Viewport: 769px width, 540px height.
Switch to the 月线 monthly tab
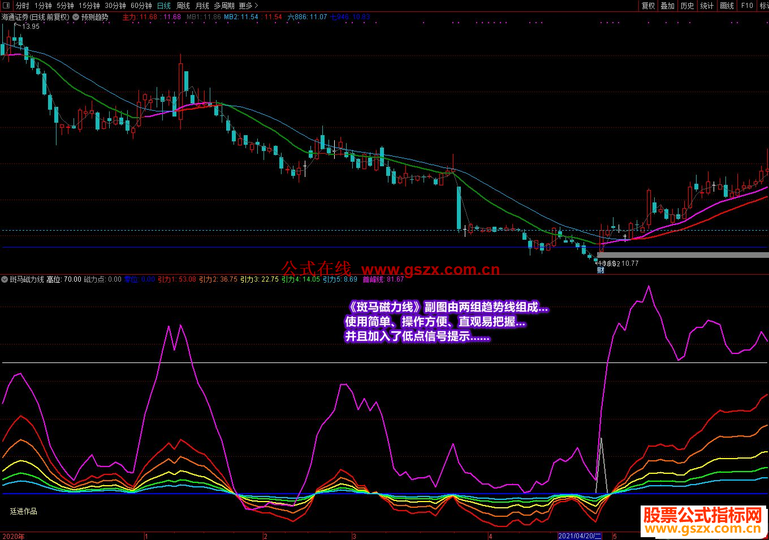(202, 6)
